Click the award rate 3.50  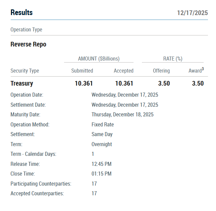[198, 83]
